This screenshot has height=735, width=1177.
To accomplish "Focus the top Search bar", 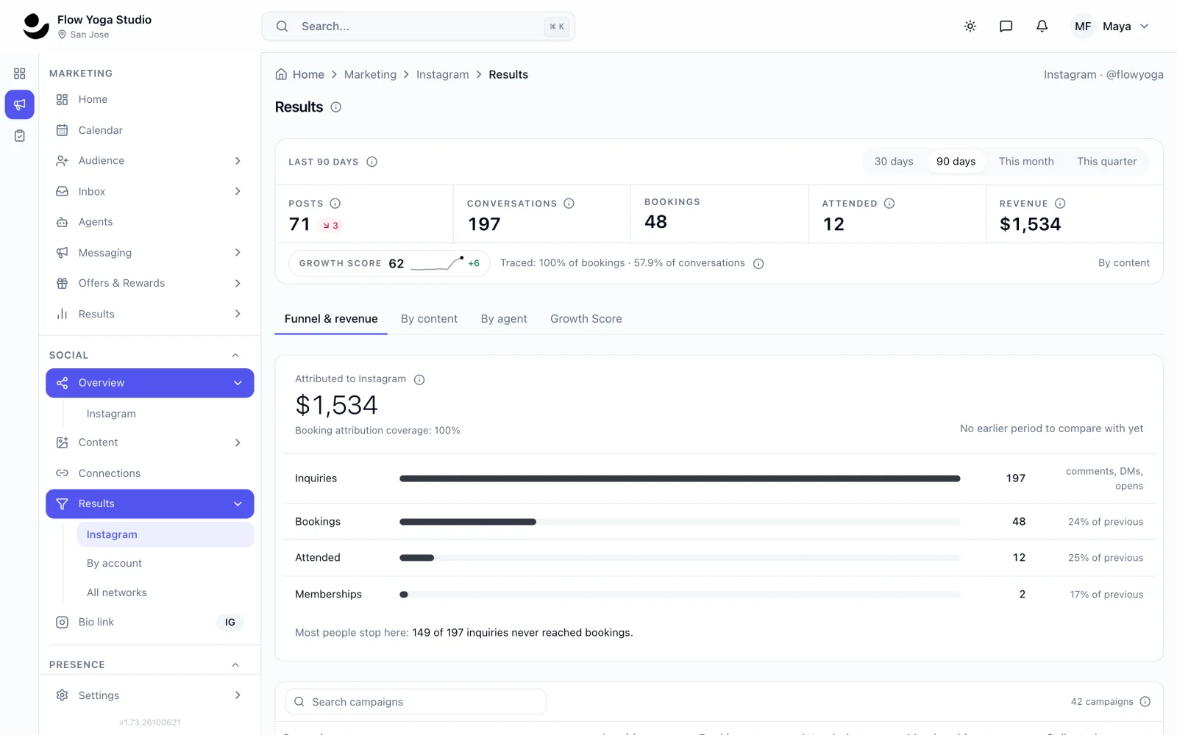I will (x=418, y=26).
